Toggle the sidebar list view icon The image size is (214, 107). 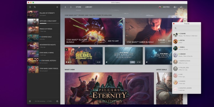pyautogui.click(x=30, y=7)
